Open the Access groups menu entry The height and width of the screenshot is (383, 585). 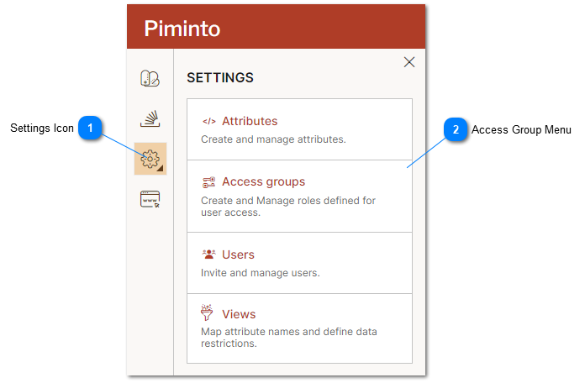(299, 197)
